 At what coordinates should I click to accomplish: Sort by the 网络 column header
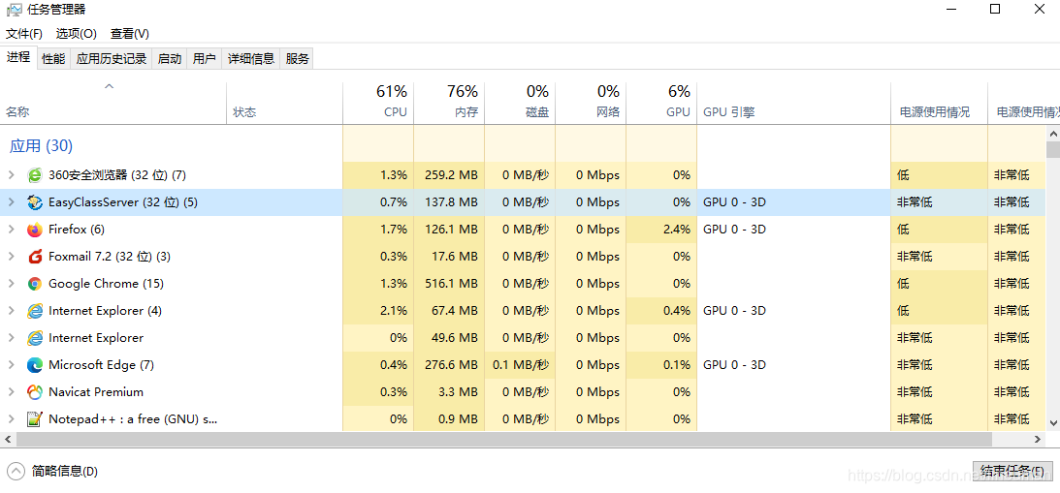click(591, 104)
